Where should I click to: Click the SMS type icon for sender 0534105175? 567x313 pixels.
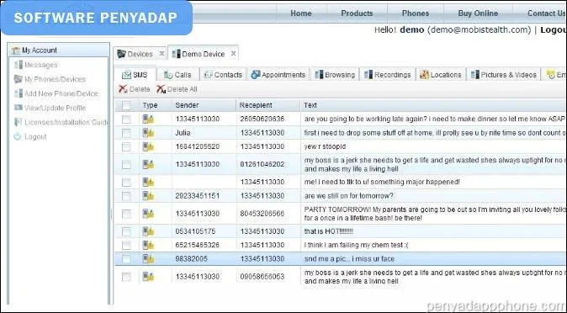[148, 231]
